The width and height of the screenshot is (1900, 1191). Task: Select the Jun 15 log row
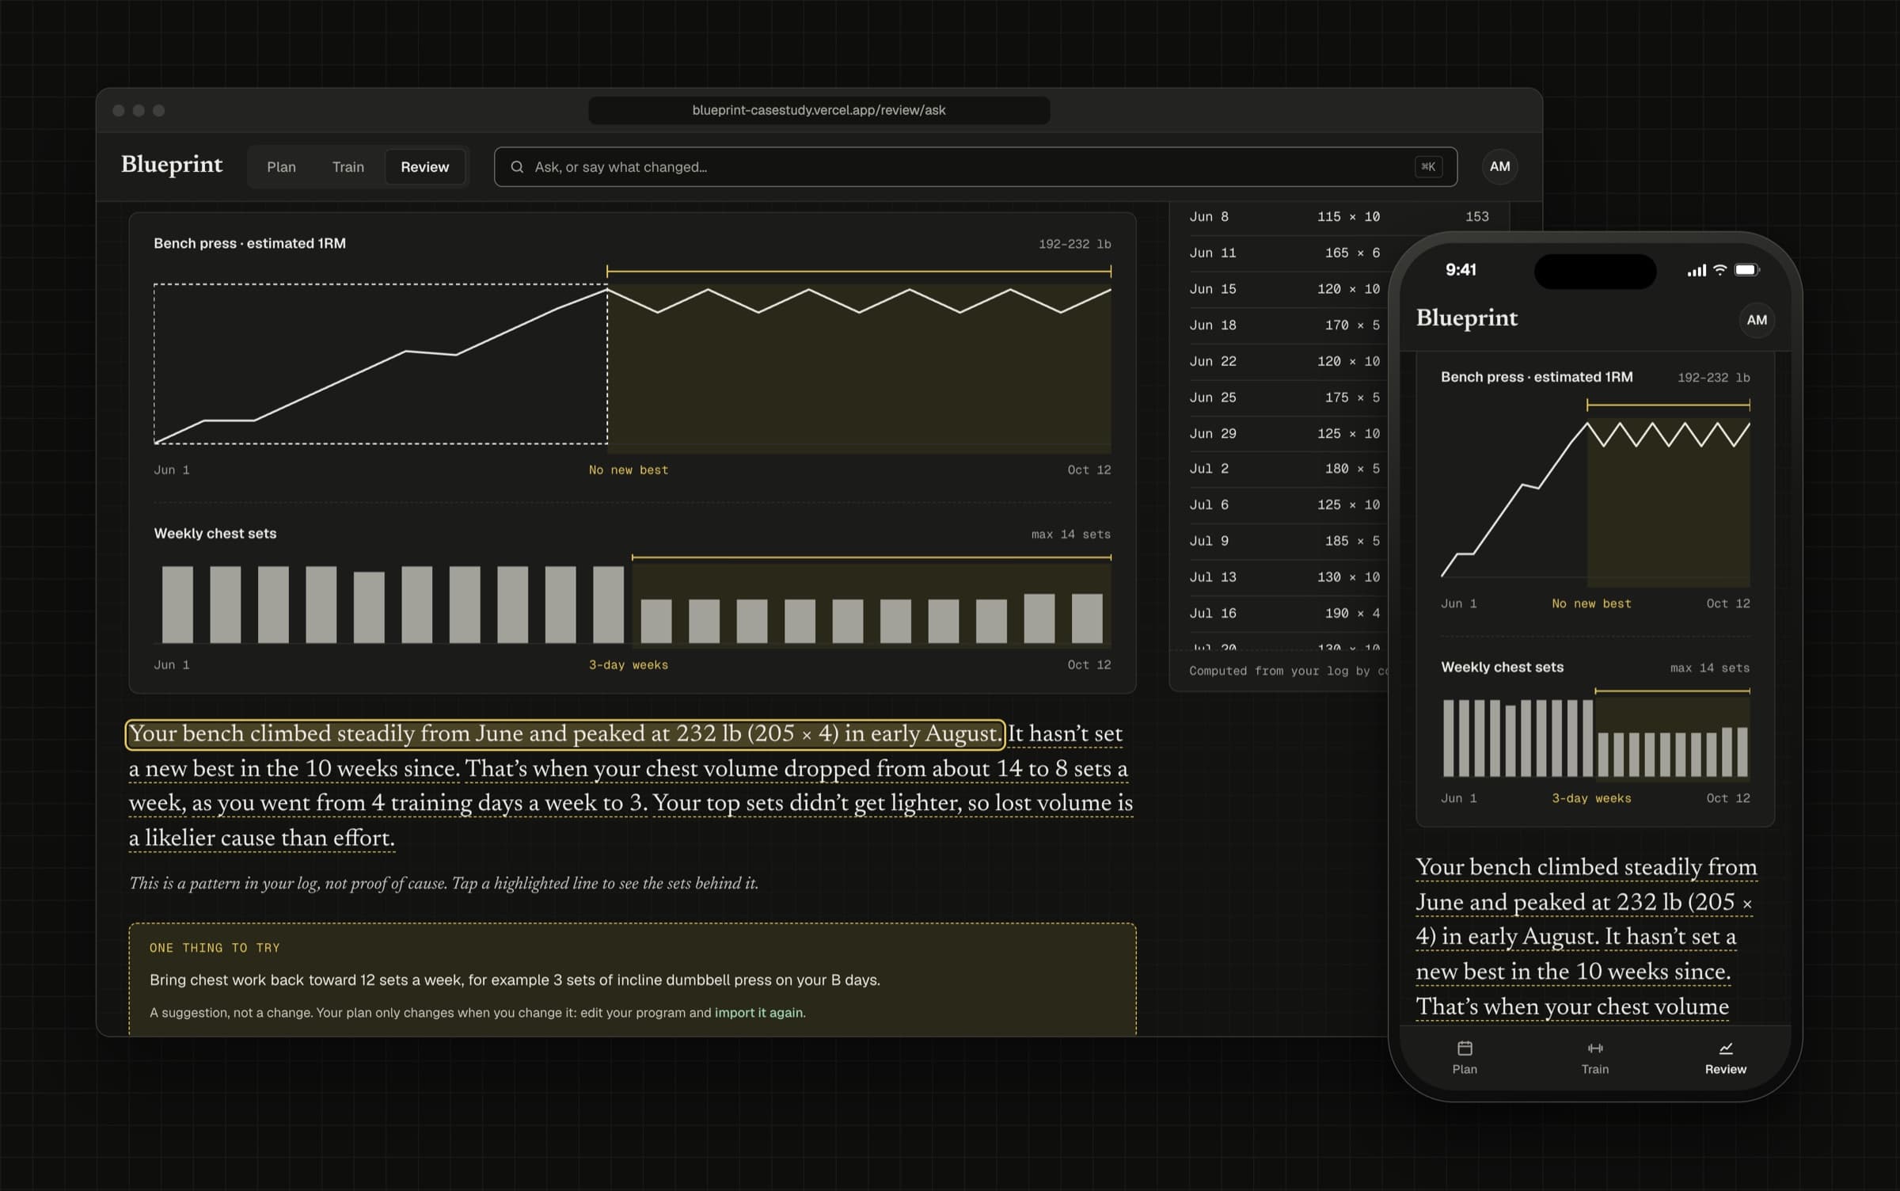click(1289, 289)
